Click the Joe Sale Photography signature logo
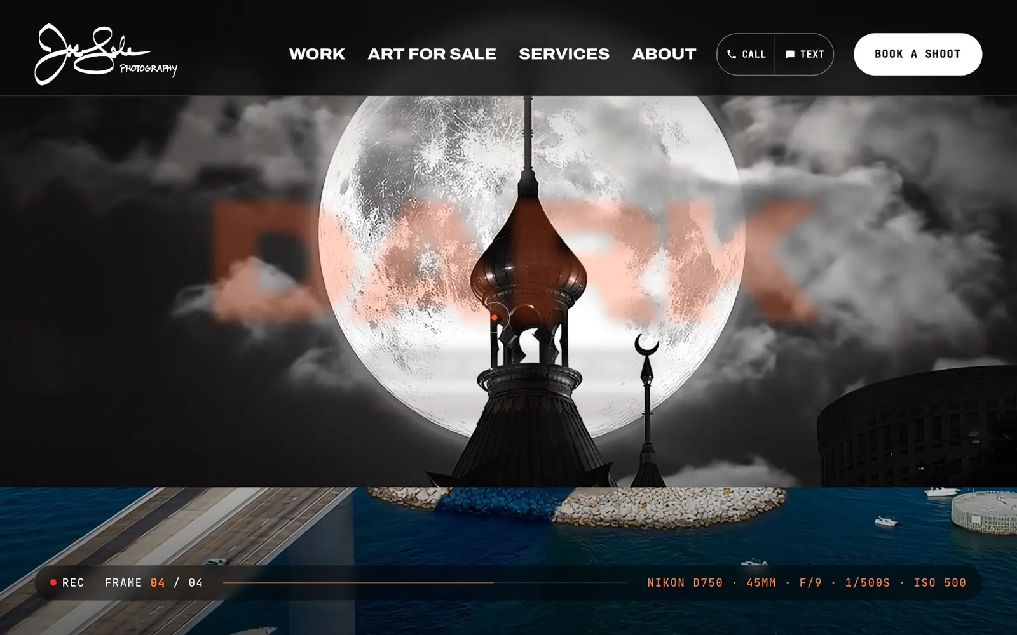Image resolution: width=1017 pixels, height=635 pixels. pyautogui.click(x=106, y=55)
